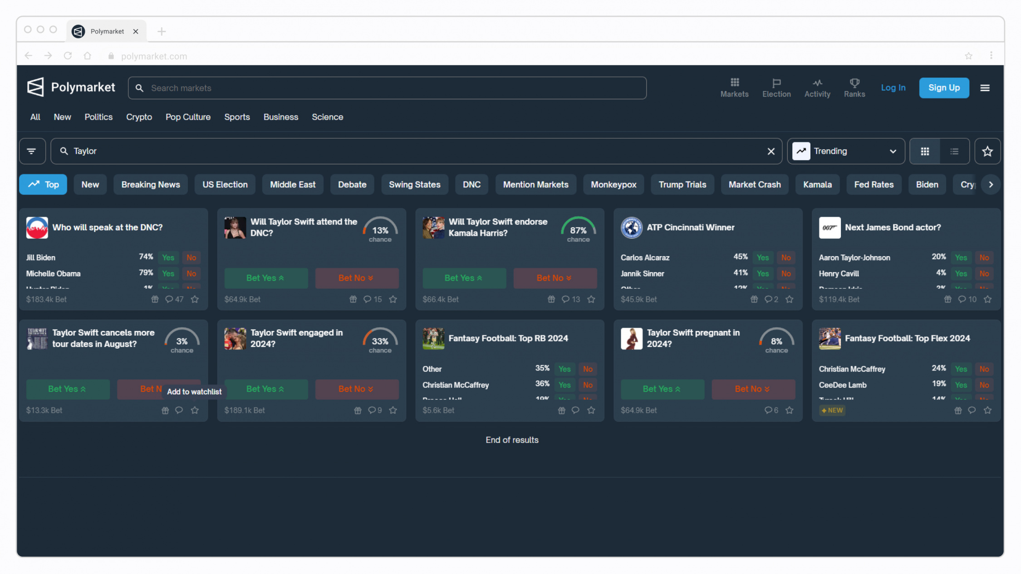The image size is (1021, 574).
Task: Open comments on Next James Bond actor card
Action: coord(967,299)
